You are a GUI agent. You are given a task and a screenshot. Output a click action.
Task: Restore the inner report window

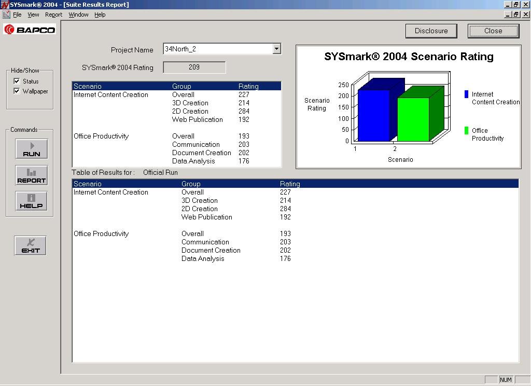pos(516,14)
